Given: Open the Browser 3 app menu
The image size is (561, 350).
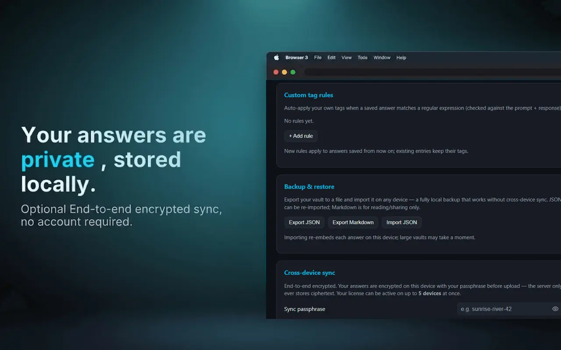Looking at the screenshot, I should [x=297, y=57].
